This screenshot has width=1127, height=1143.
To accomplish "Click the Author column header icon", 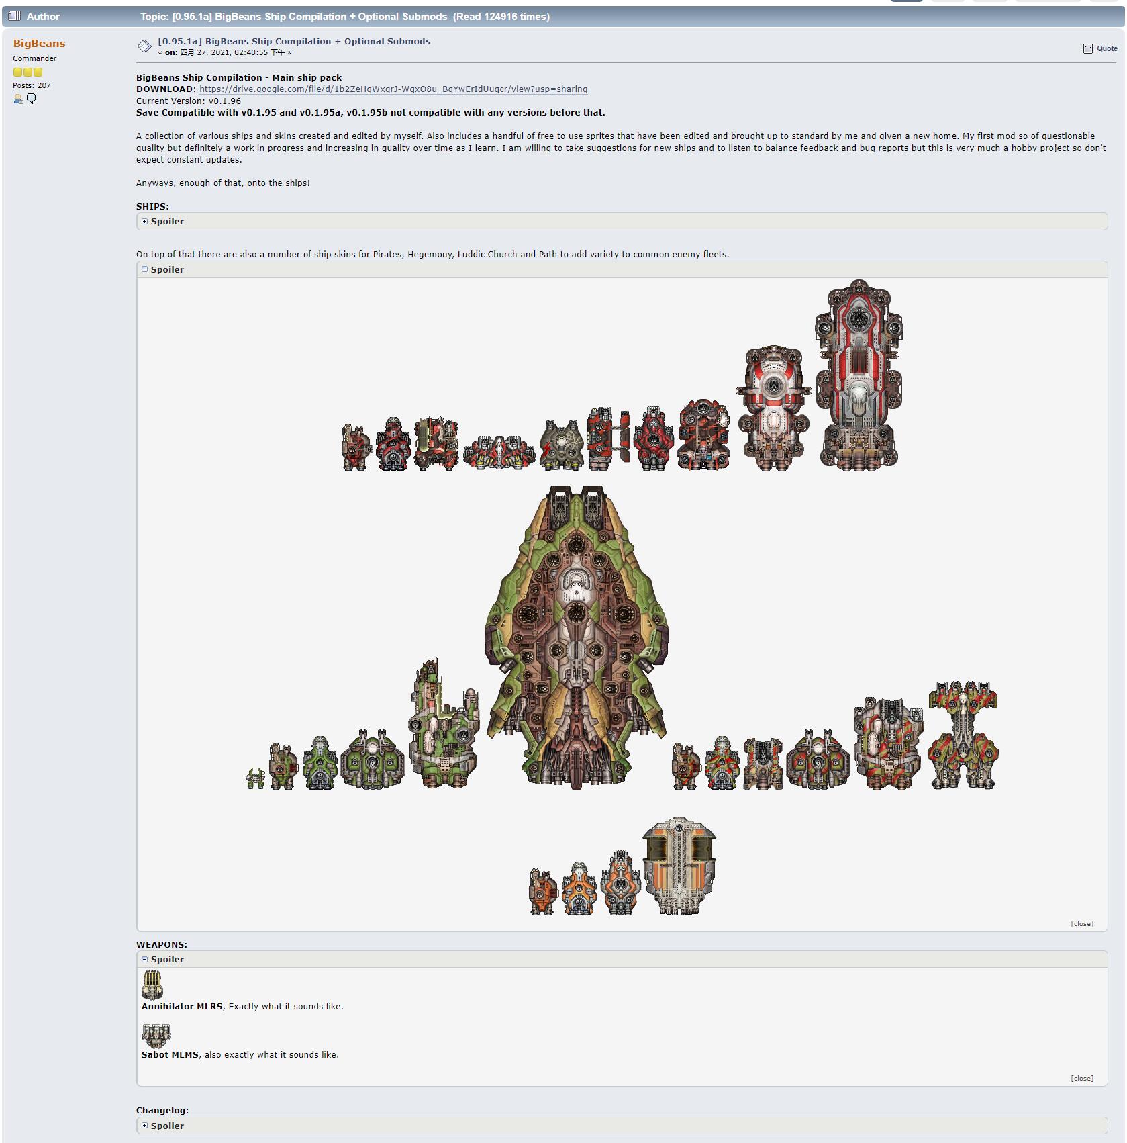I will (x=15, y=16).
